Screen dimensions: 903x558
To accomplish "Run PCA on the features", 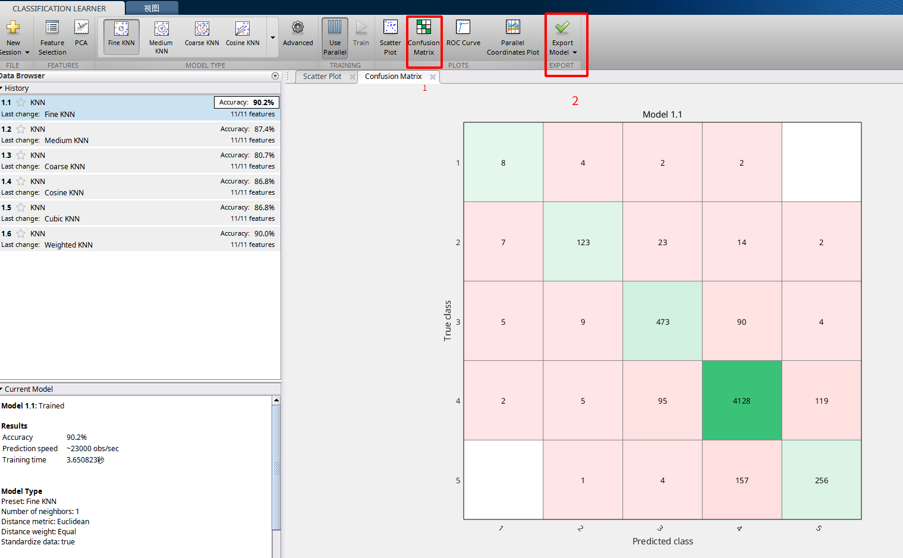I will click(81, 36).
